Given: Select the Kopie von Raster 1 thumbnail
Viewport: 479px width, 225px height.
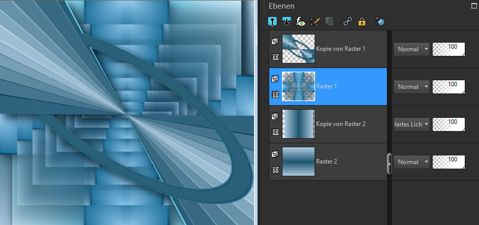Looking at the screenshot, I should (x=298, y=49).
